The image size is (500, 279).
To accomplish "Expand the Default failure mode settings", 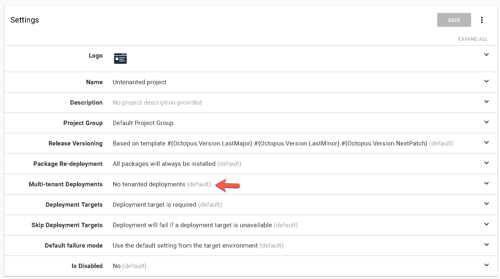I will [486, 245].
